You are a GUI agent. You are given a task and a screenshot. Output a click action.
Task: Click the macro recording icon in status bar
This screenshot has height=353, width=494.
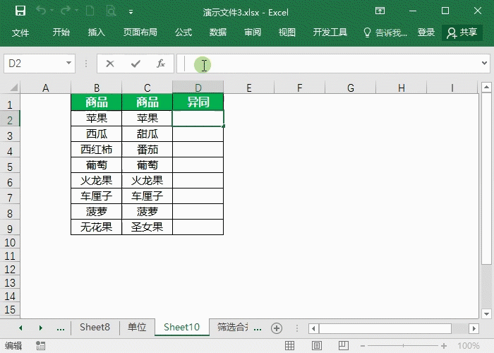(41, 345)
